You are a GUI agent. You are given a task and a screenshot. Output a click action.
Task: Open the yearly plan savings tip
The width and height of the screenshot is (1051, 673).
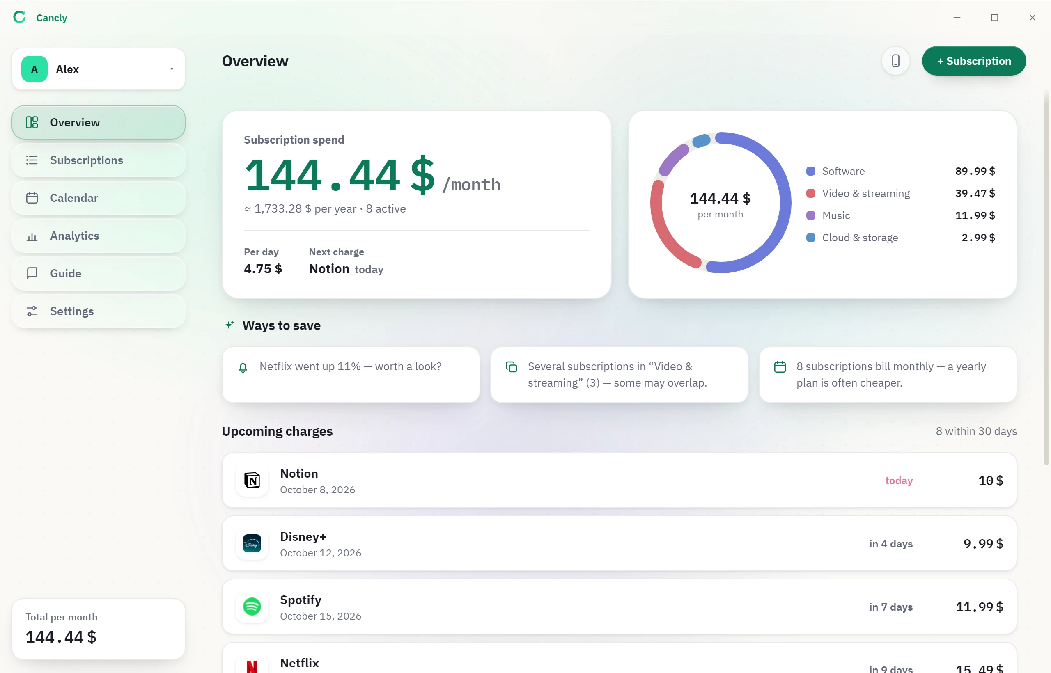pyautogui.click(x=888, y=375)
